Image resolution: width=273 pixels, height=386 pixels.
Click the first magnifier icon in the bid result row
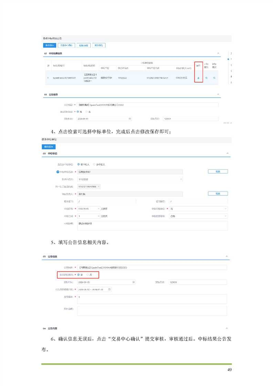[x=207, y=78]
